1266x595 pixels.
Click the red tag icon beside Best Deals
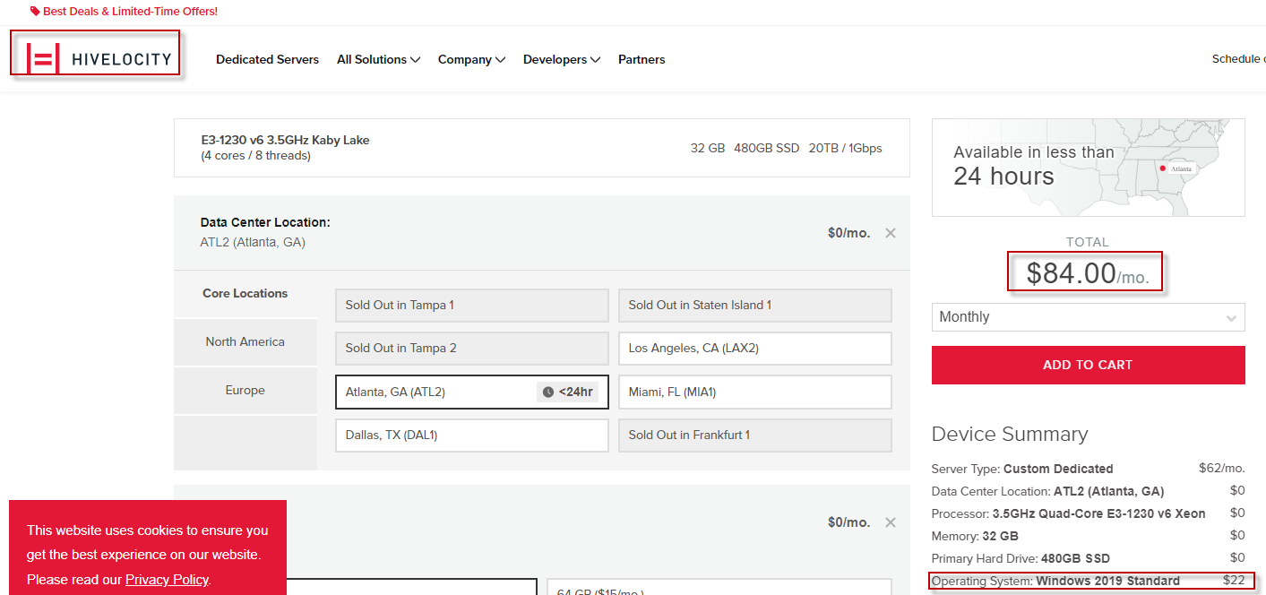point(35,12)
